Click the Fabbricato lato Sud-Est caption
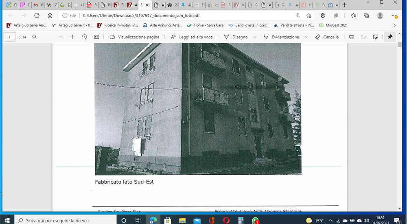Image resolution: width=407 pixels, height=224 pixels. point(124,182)
